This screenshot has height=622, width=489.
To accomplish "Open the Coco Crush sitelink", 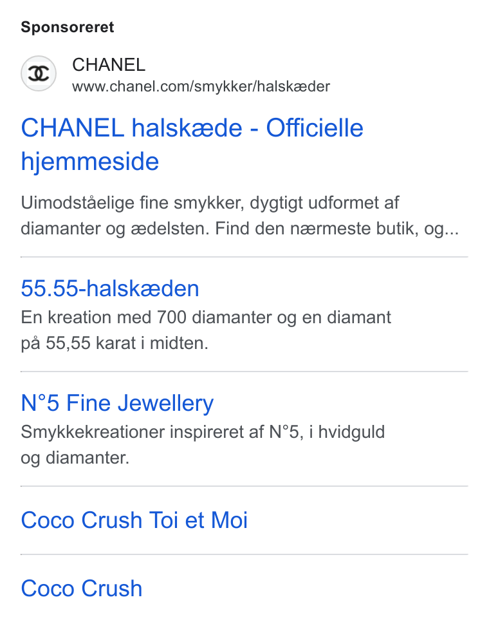I will [x=82, y=589].
